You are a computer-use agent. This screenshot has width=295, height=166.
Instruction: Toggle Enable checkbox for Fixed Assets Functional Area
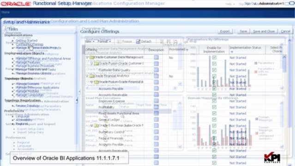[x=214, y=113]
